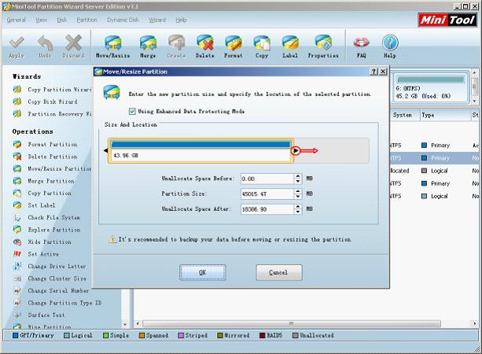Click the Delete toolbar icon

204,47
